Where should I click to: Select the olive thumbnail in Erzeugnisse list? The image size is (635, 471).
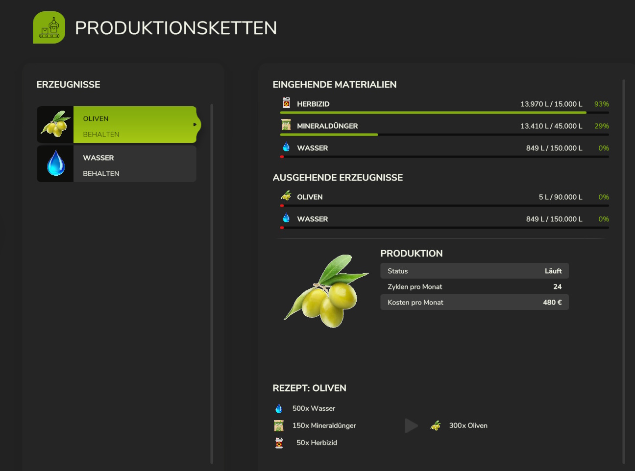[x=55, y=124]
